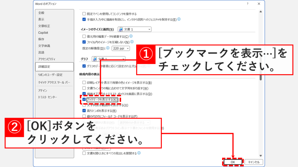The image size is (298, 167).
Task: Toggle 裁ちトンボを表示する checkbox
Action: coord(84,110)
